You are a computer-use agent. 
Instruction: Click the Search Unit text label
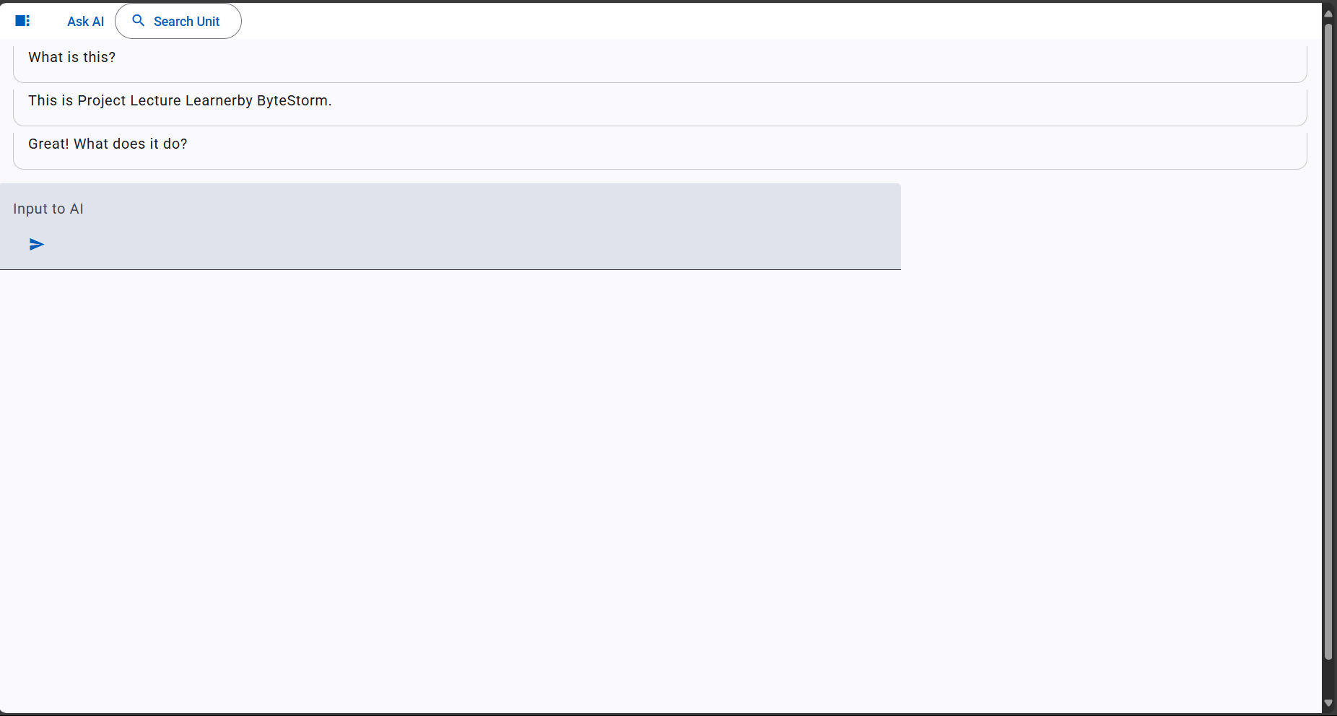click(186, 22)
